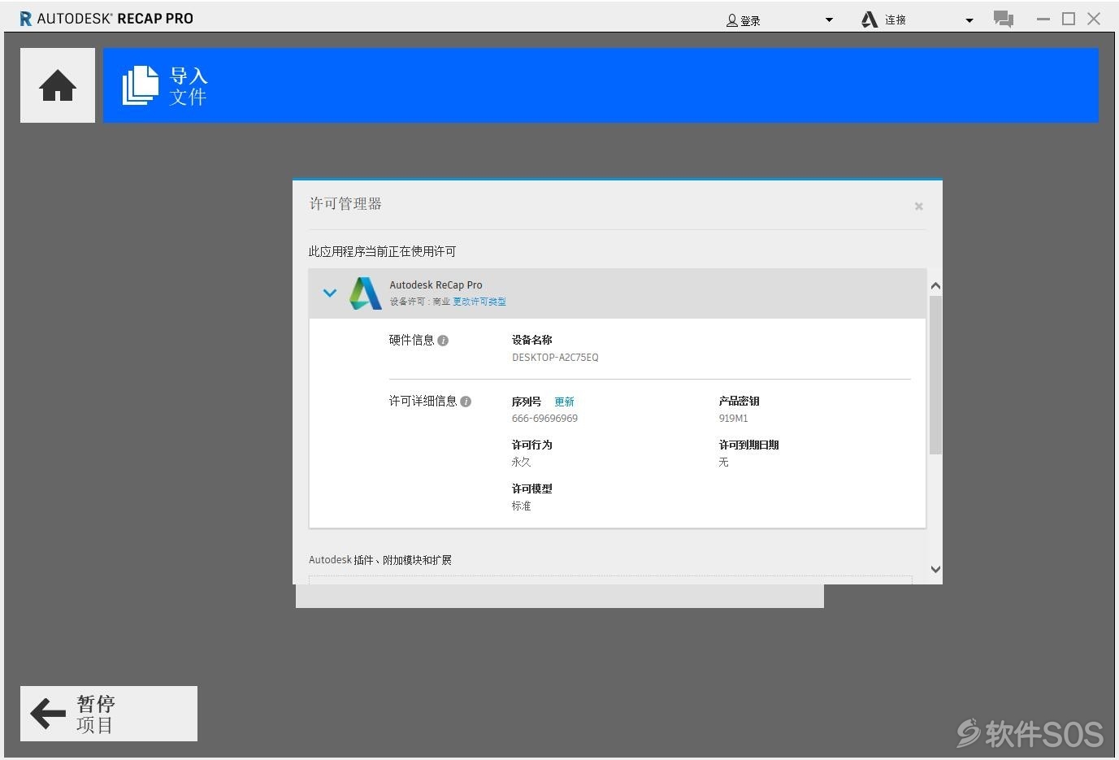Go to the Home screen icon
This screenshot has height=760, width=1119.
[58, 85]
